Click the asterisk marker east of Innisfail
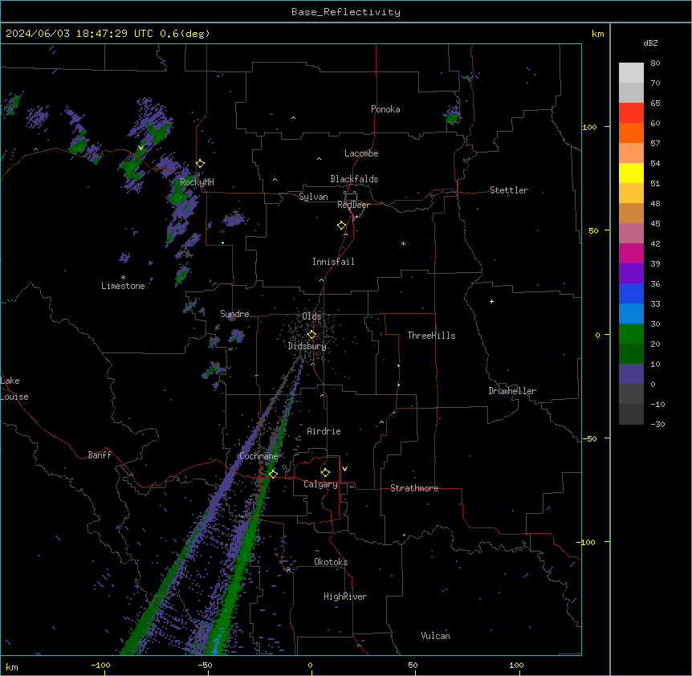Image resolution: width=692 pixels, height=676 pixels. (403, 243)
